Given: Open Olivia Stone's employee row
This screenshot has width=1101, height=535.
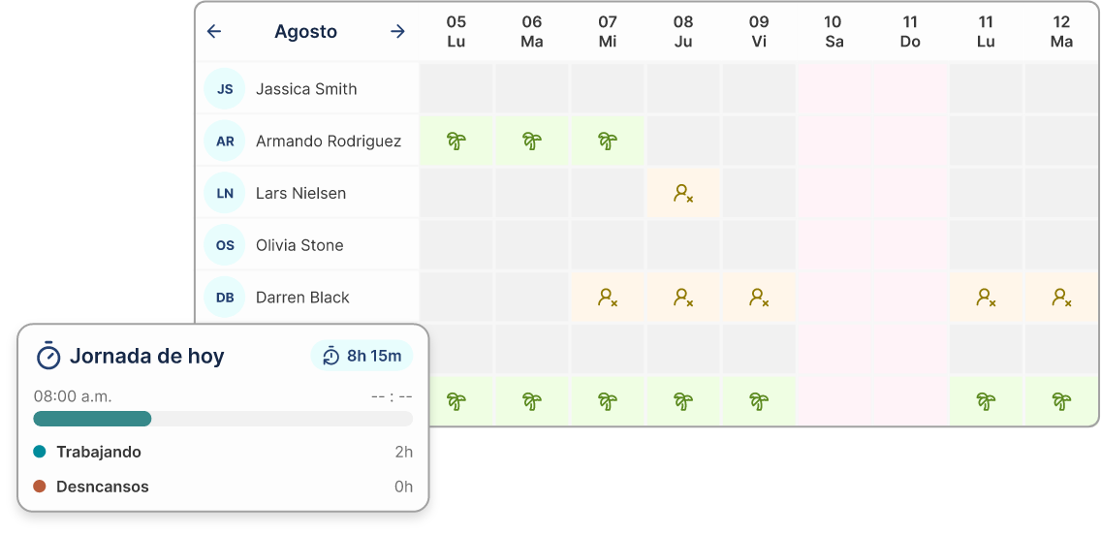Looking at the screenshot, I should coord(299,245).
